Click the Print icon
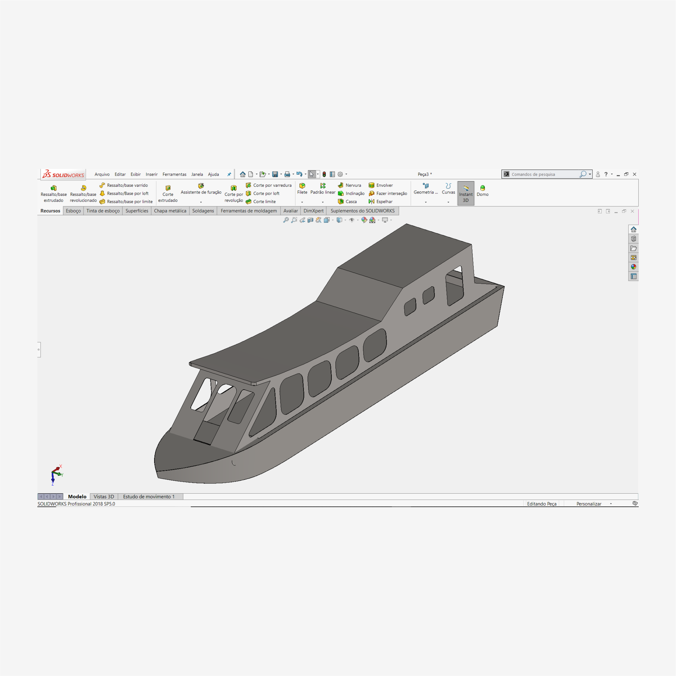Screen dimensions: 676x676 287,174
